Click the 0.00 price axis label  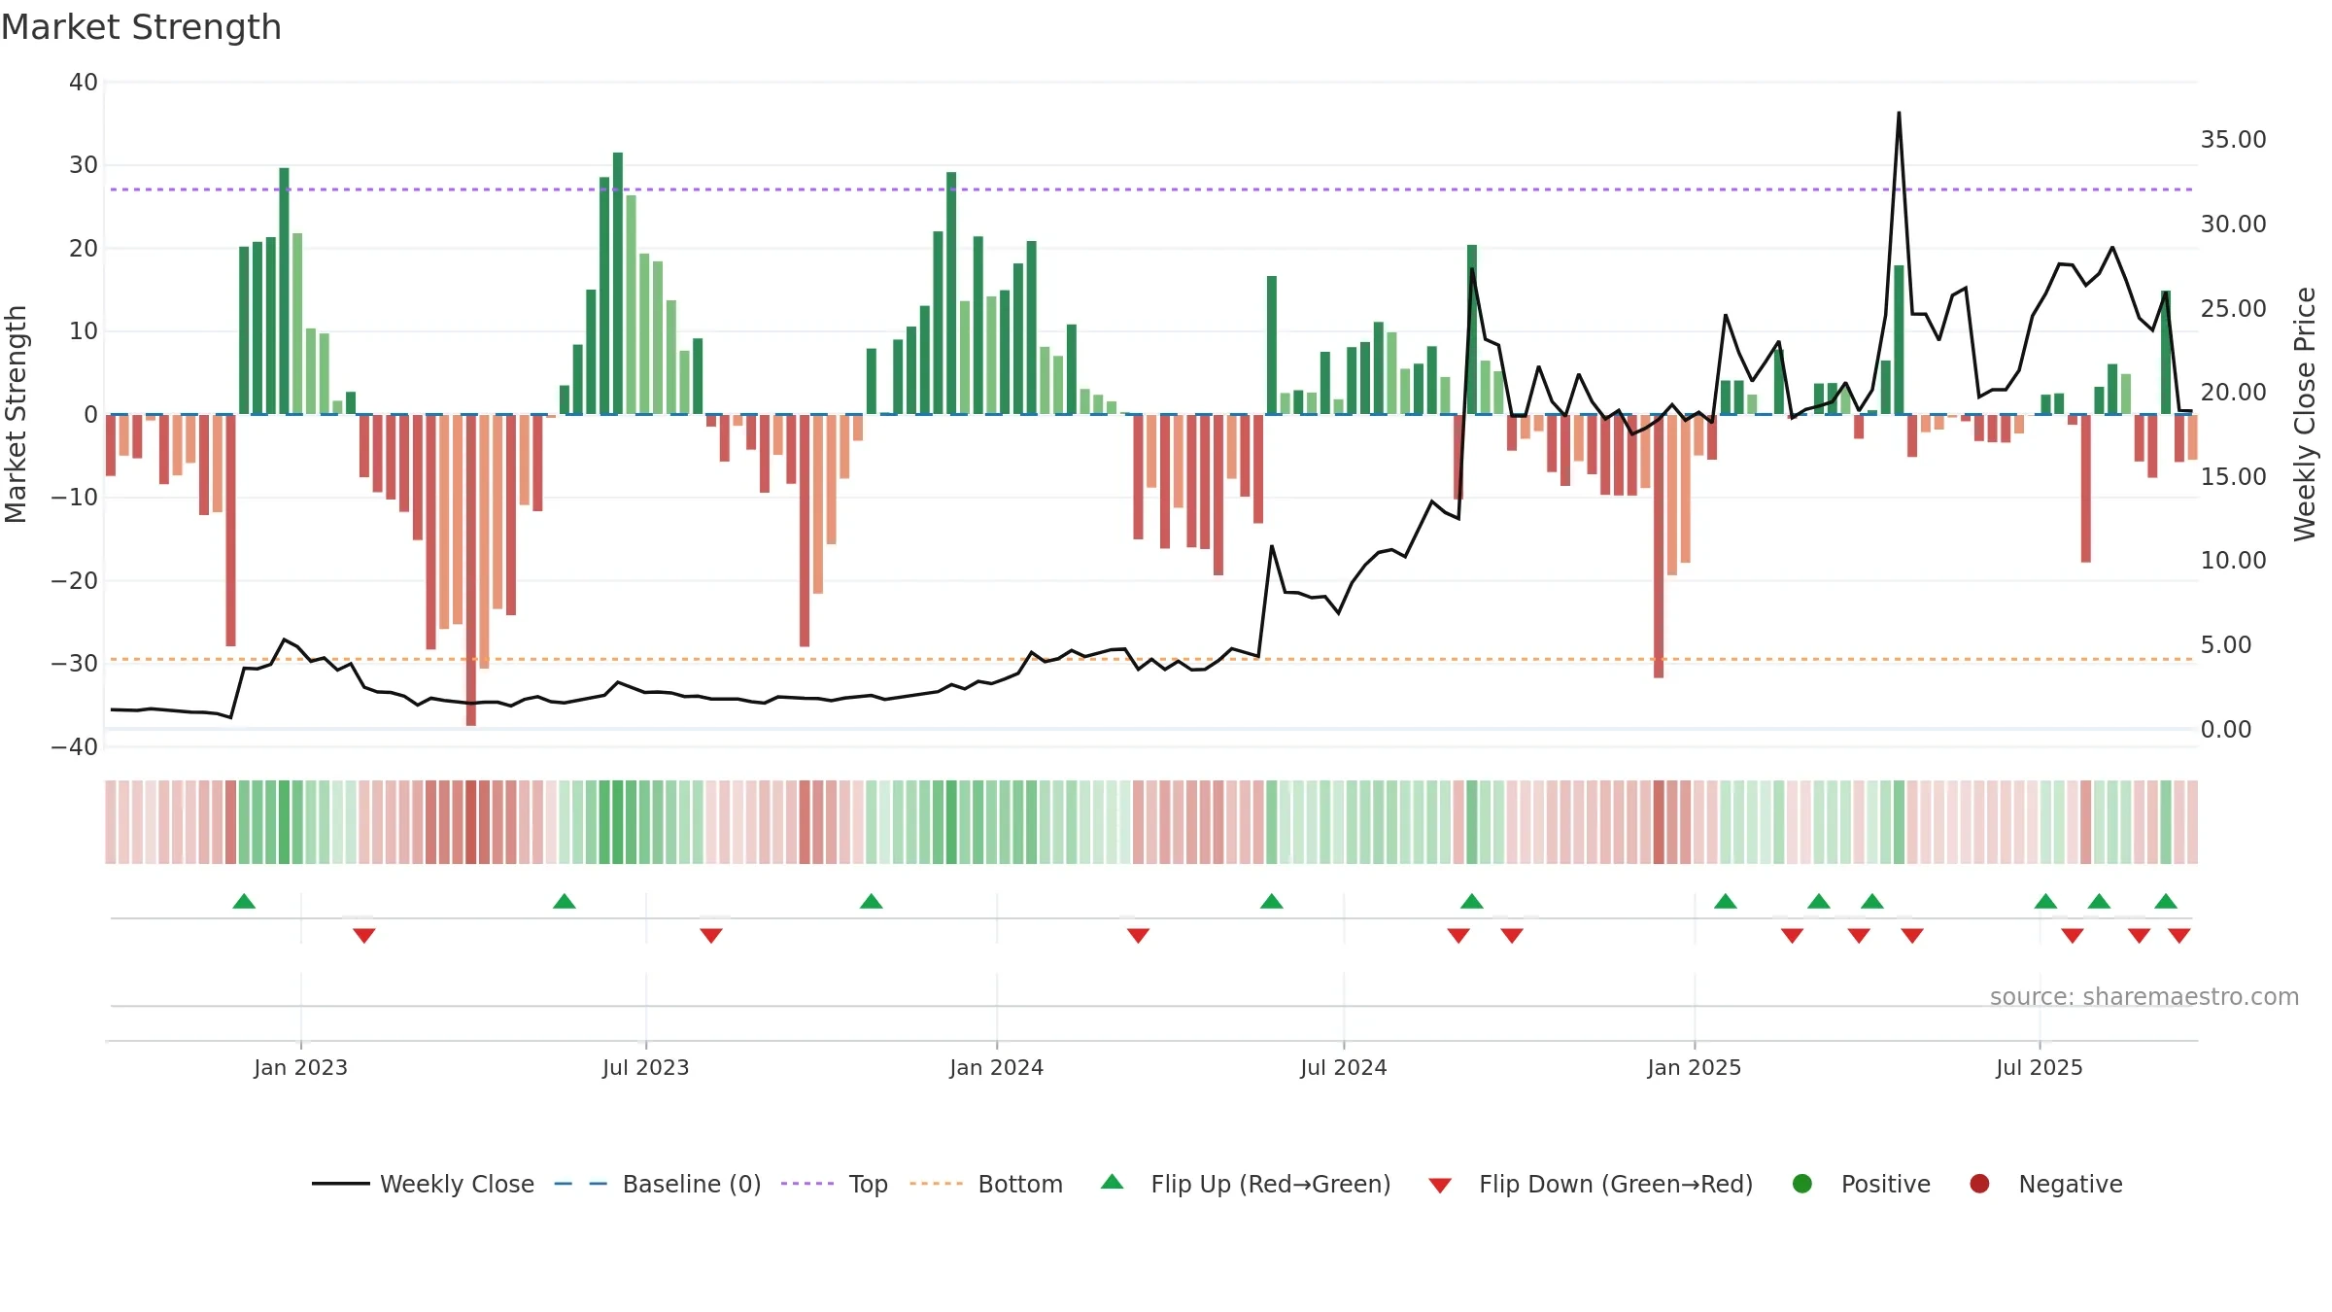click(x=2226, y=730)
